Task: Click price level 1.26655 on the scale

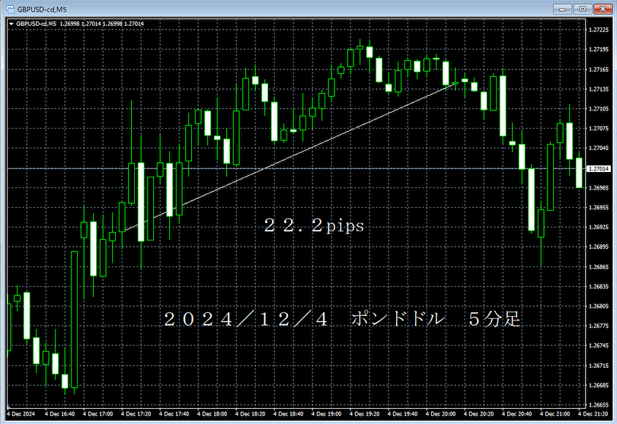Action: tap(599, 405)
